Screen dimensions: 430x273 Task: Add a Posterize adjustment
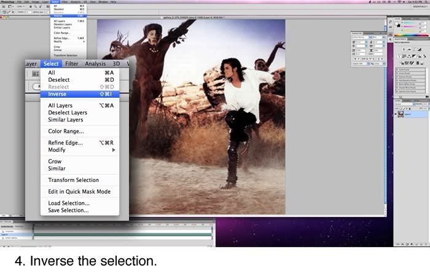click(x=407, y=63)
